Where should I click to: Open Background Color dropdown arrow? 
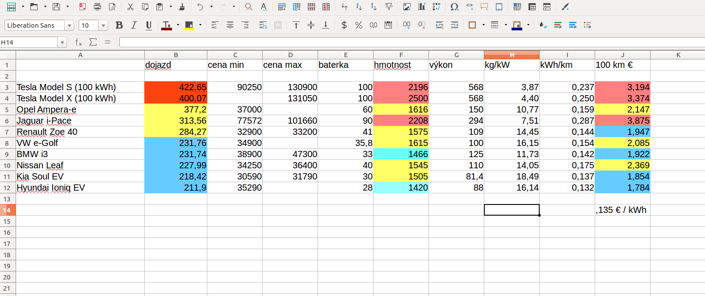pyautogui.click(x=528, y=25)
